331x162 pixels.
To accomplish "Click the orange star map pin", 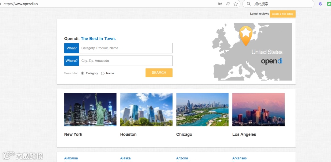I will pyautogui.click(x=246, y=36).
